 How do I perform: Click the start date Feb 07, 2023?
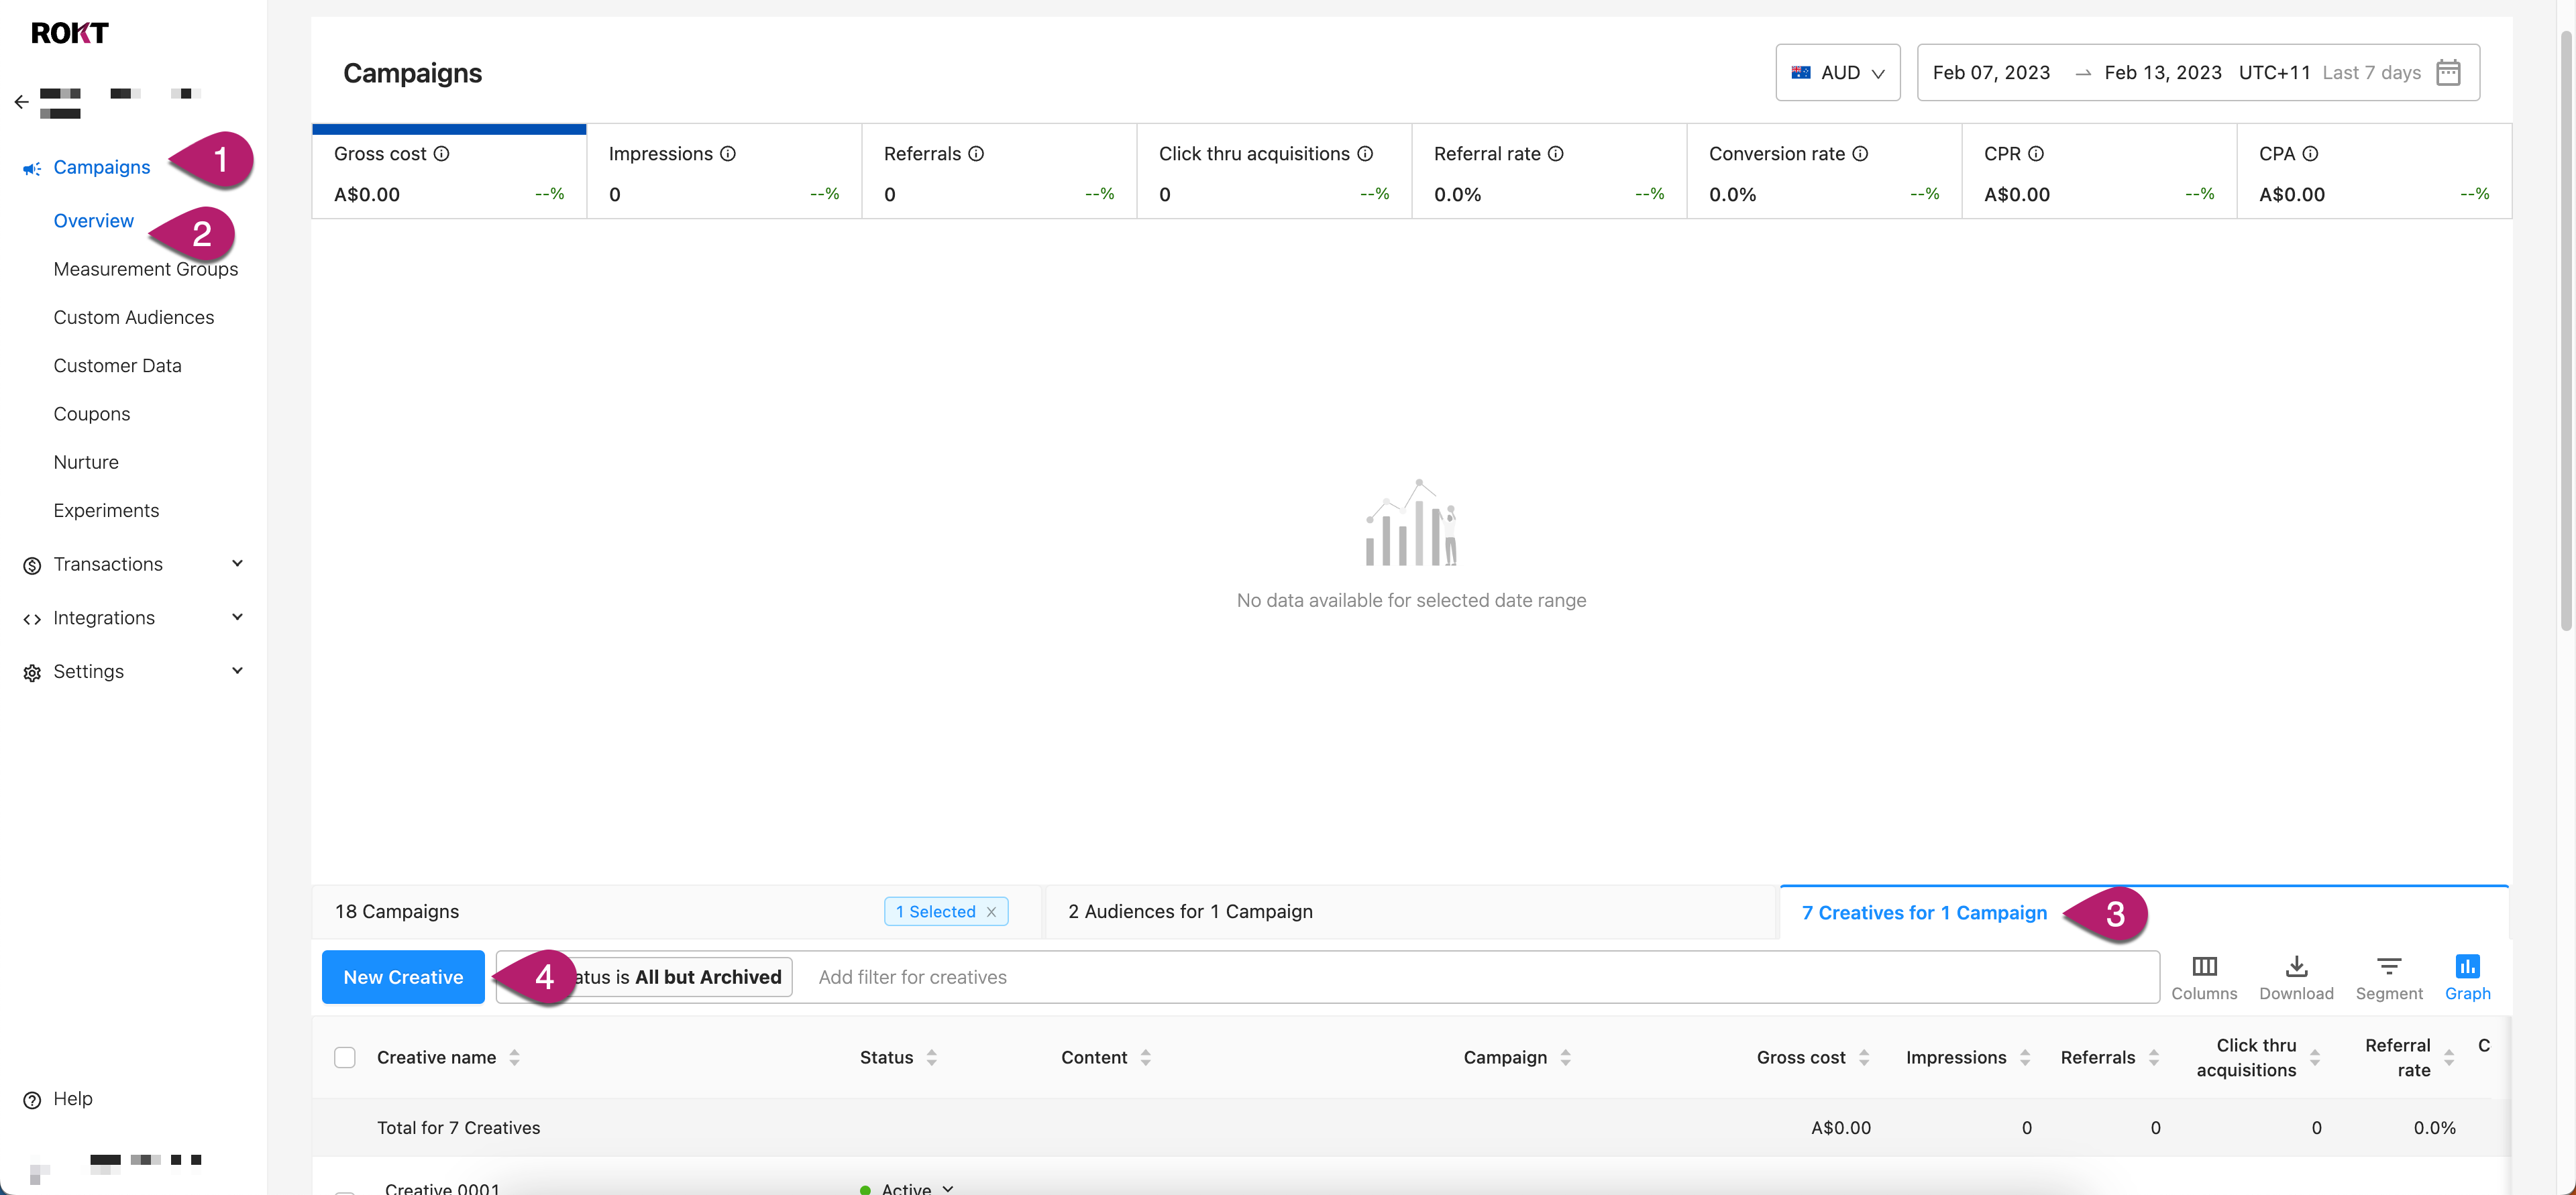(1991, 72)
